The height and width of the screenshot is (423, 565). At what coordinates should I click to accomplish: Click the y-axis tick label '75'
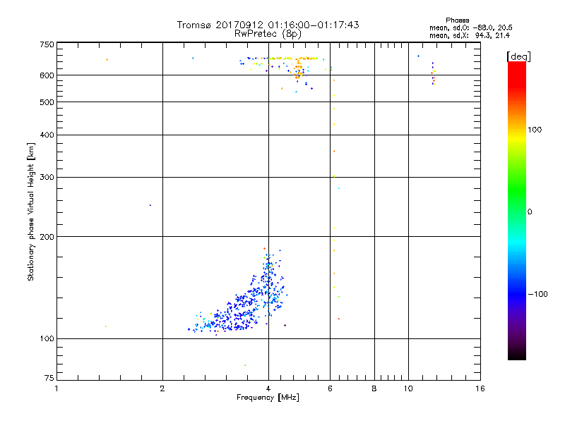49,378
